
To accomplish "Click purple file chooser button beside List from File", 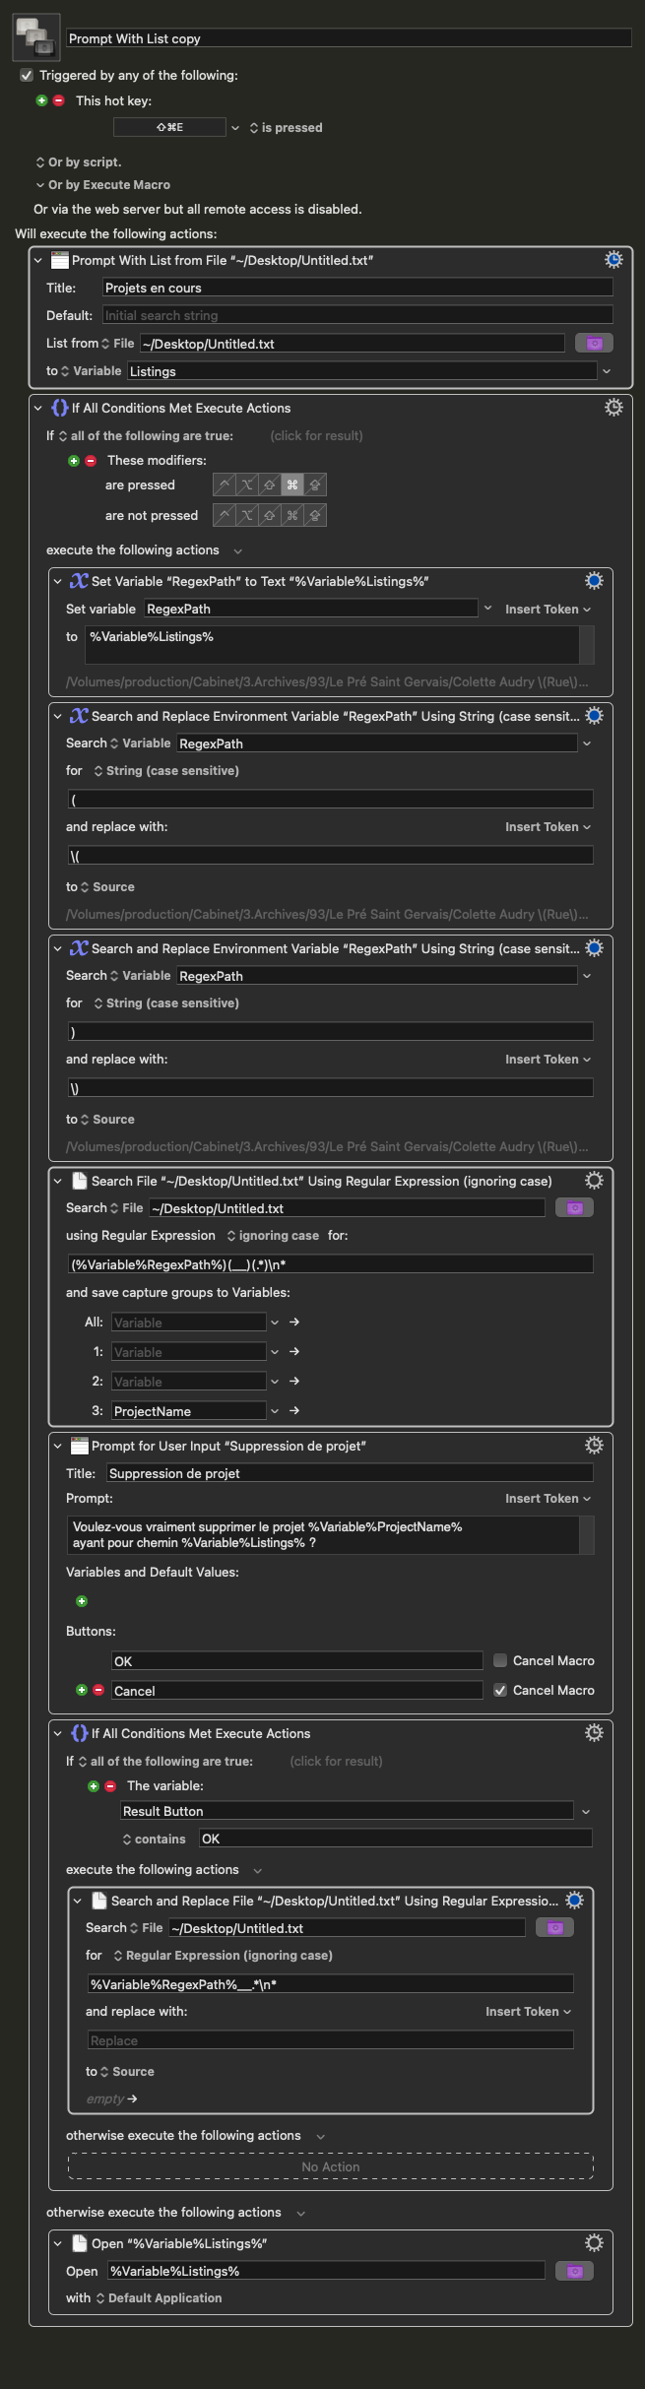I will 593,343.
